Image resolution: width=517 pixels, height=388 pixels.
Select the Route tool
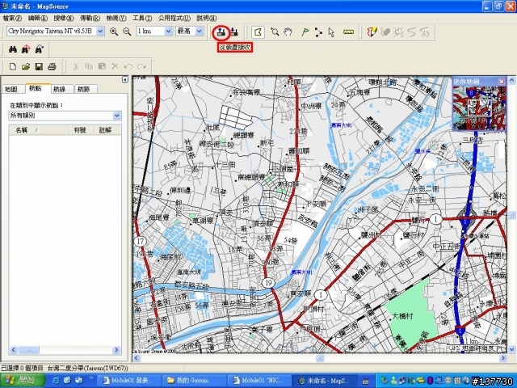coord(318,32)
